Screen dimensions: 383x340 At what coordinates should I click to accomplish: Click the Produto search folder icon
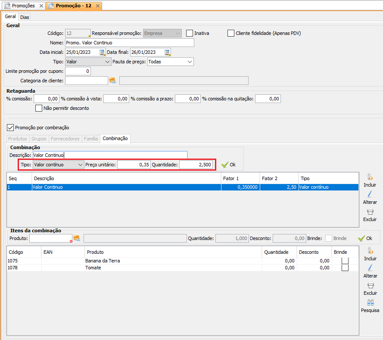pyautogui.click(x=77, y=238)
